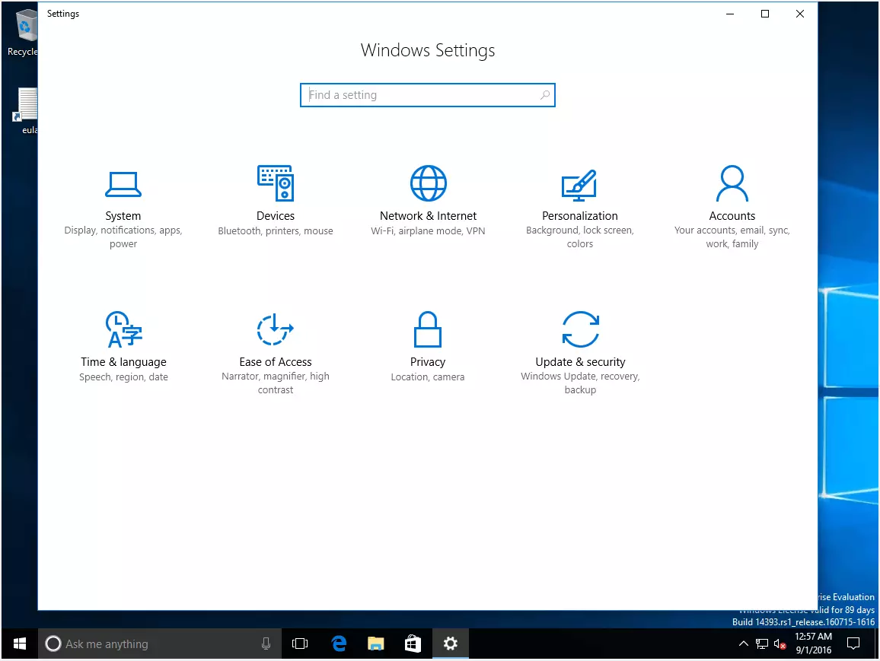Open the Action Center notifications icon
Image resolution: width=880 pixels, height=661 pixels.
(x=853, y=644)
